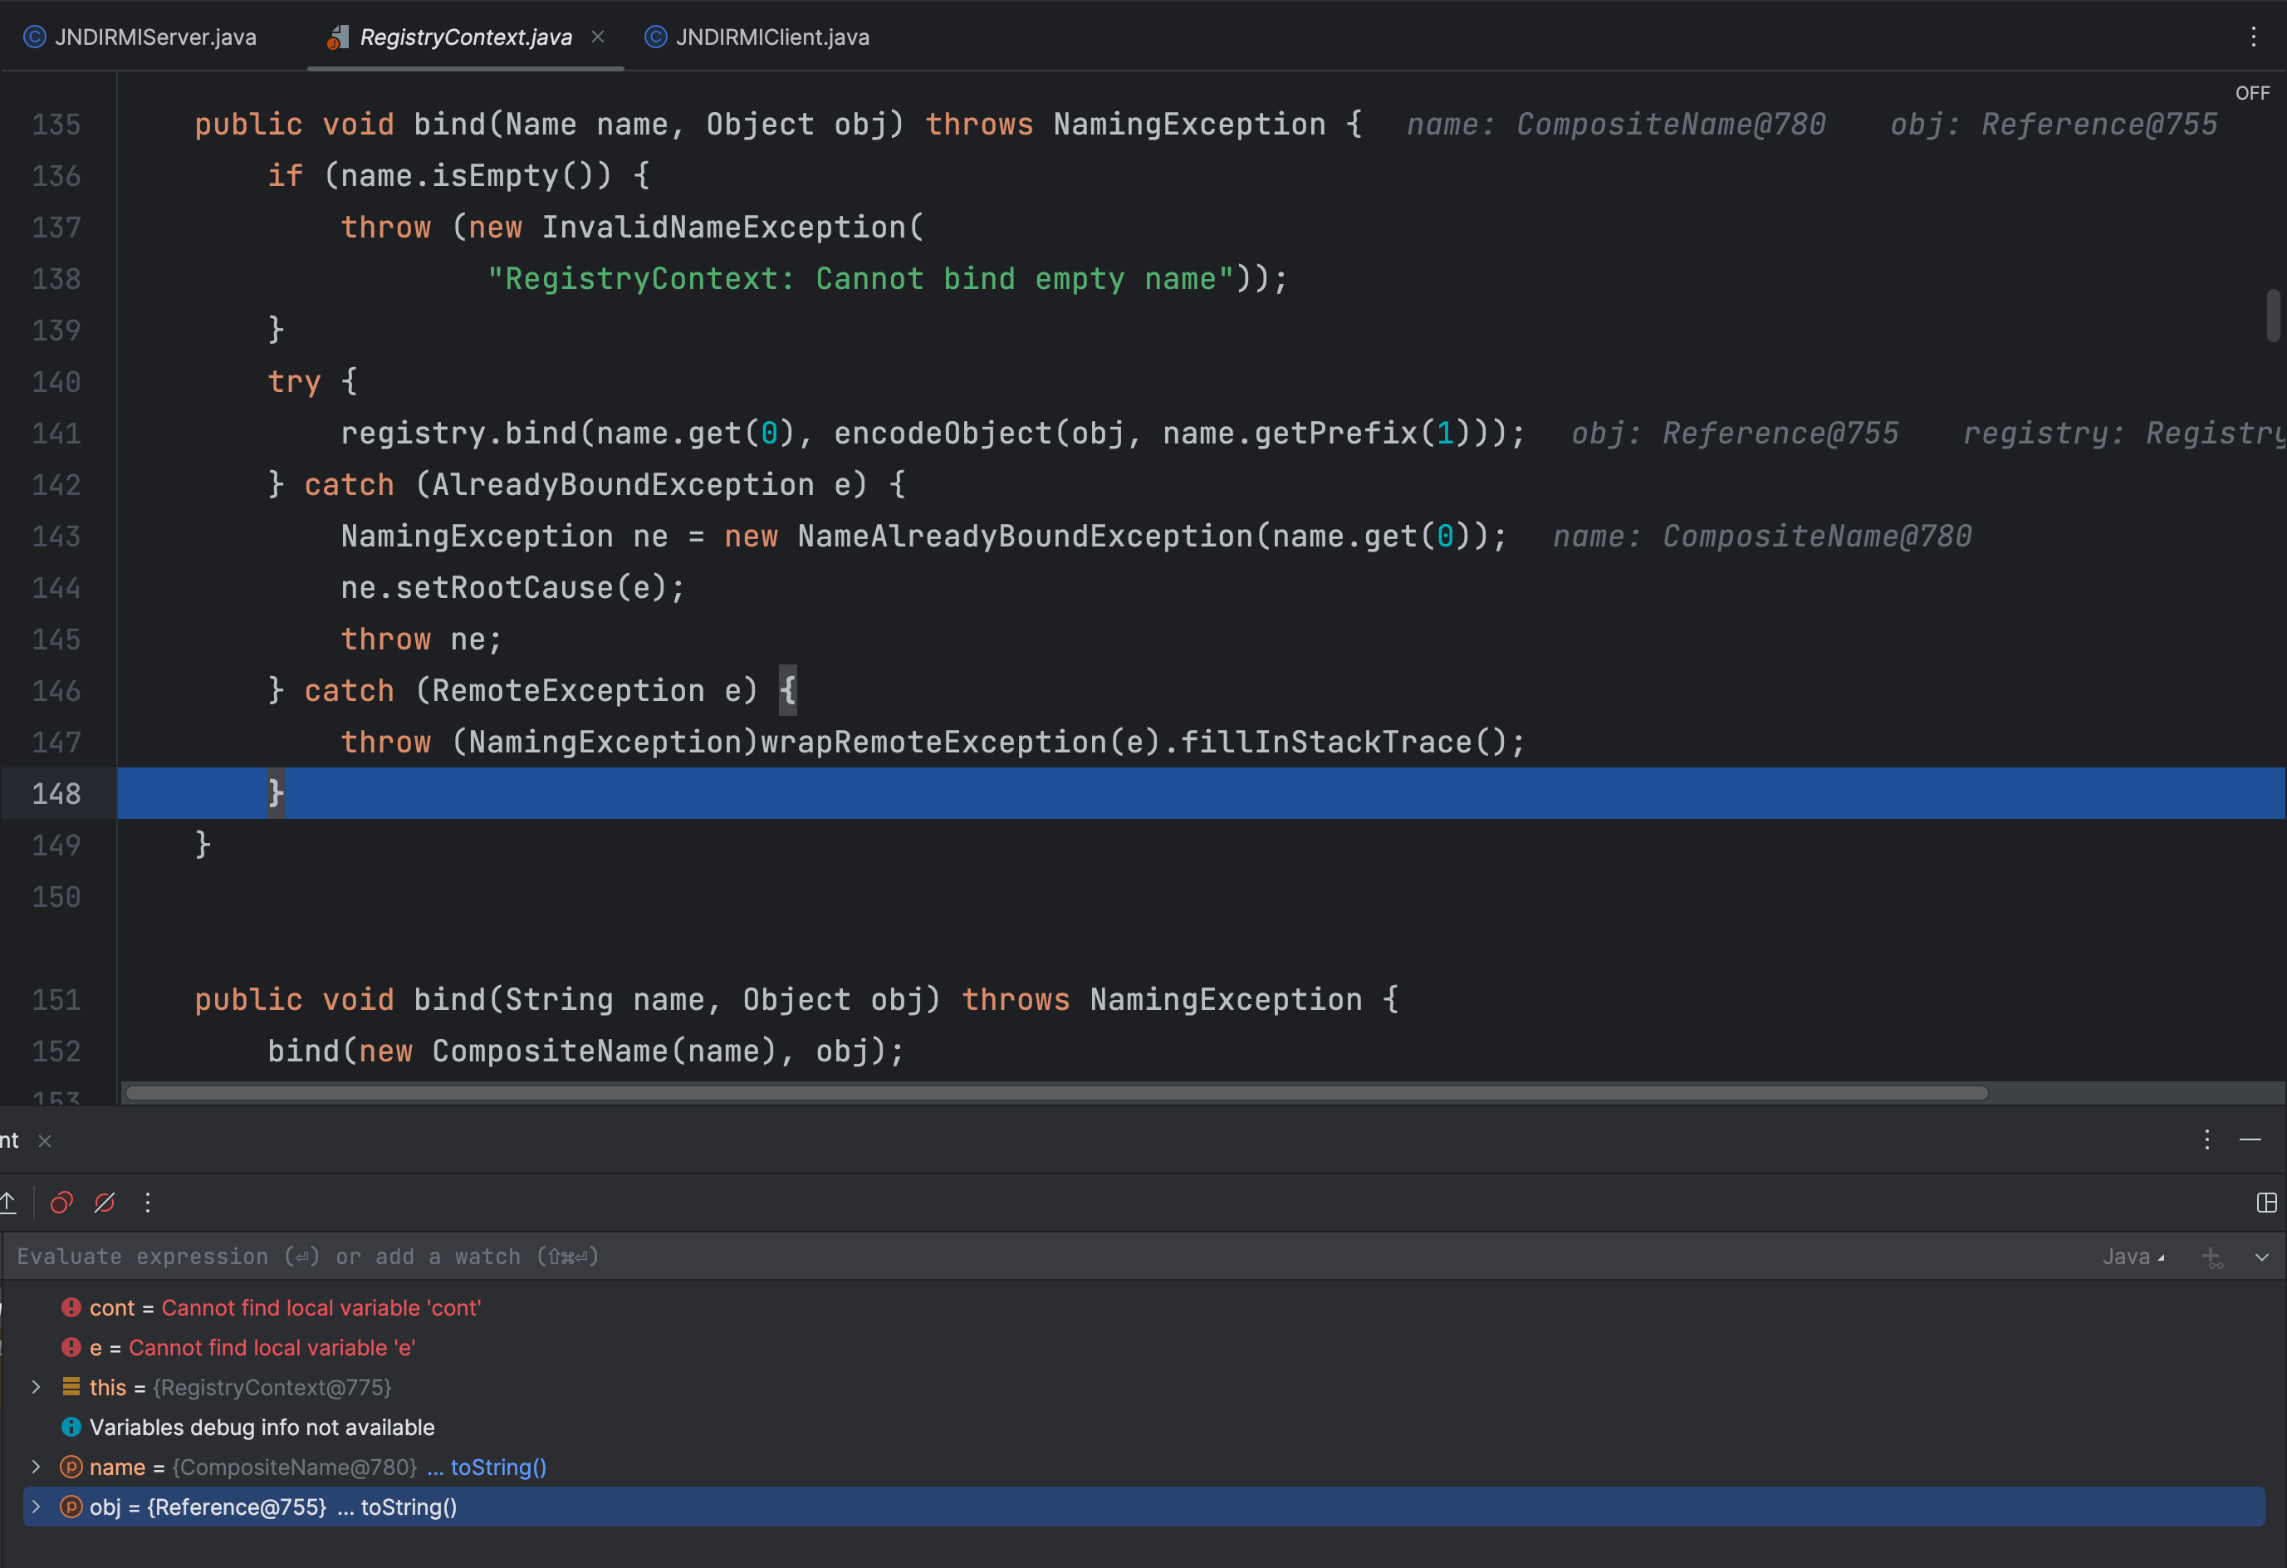This screenshot has height=1568, width=2287.
Task: Open the debugger layout settings icon
Action: [2265, 1203]
